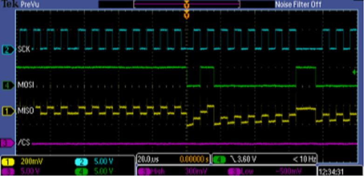The image size is (364, 176).
Task: Click the MISO channel label
Action: pos(26,111)
